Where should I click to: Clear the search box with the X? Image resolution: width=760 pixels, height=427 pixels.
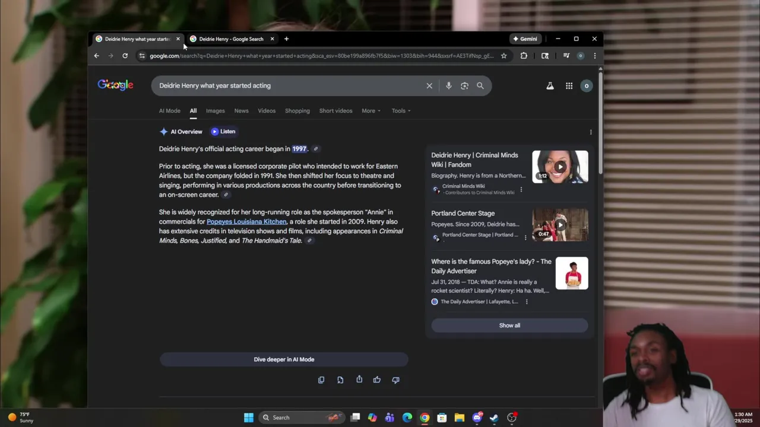tap(429, 86)
